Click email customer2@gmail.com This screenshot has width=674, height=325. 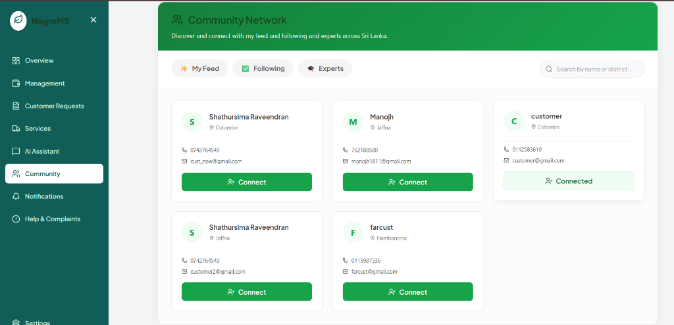(x=218, y=271)
